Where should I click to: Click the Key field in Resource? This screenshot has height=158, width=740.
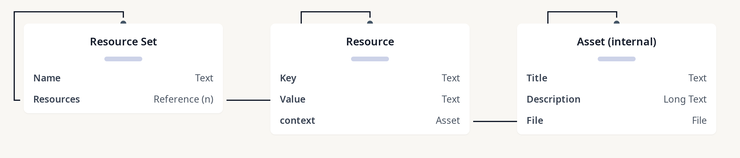(x=288, y=78)
